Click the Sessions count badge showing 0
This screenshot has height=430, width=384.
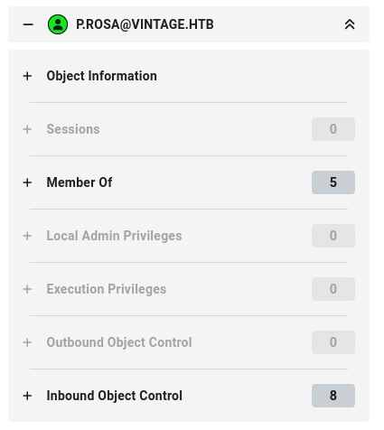(x=333, y=129)
